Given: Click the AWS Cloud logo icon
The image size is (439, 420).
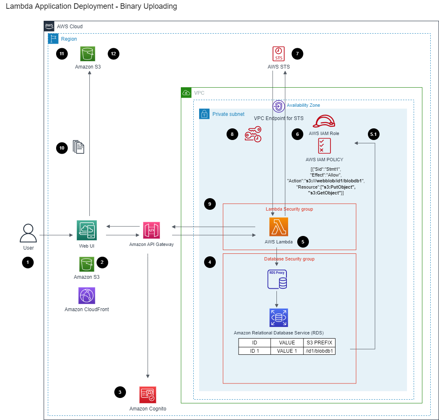Looking at the screenshot, I should (49, 26).
